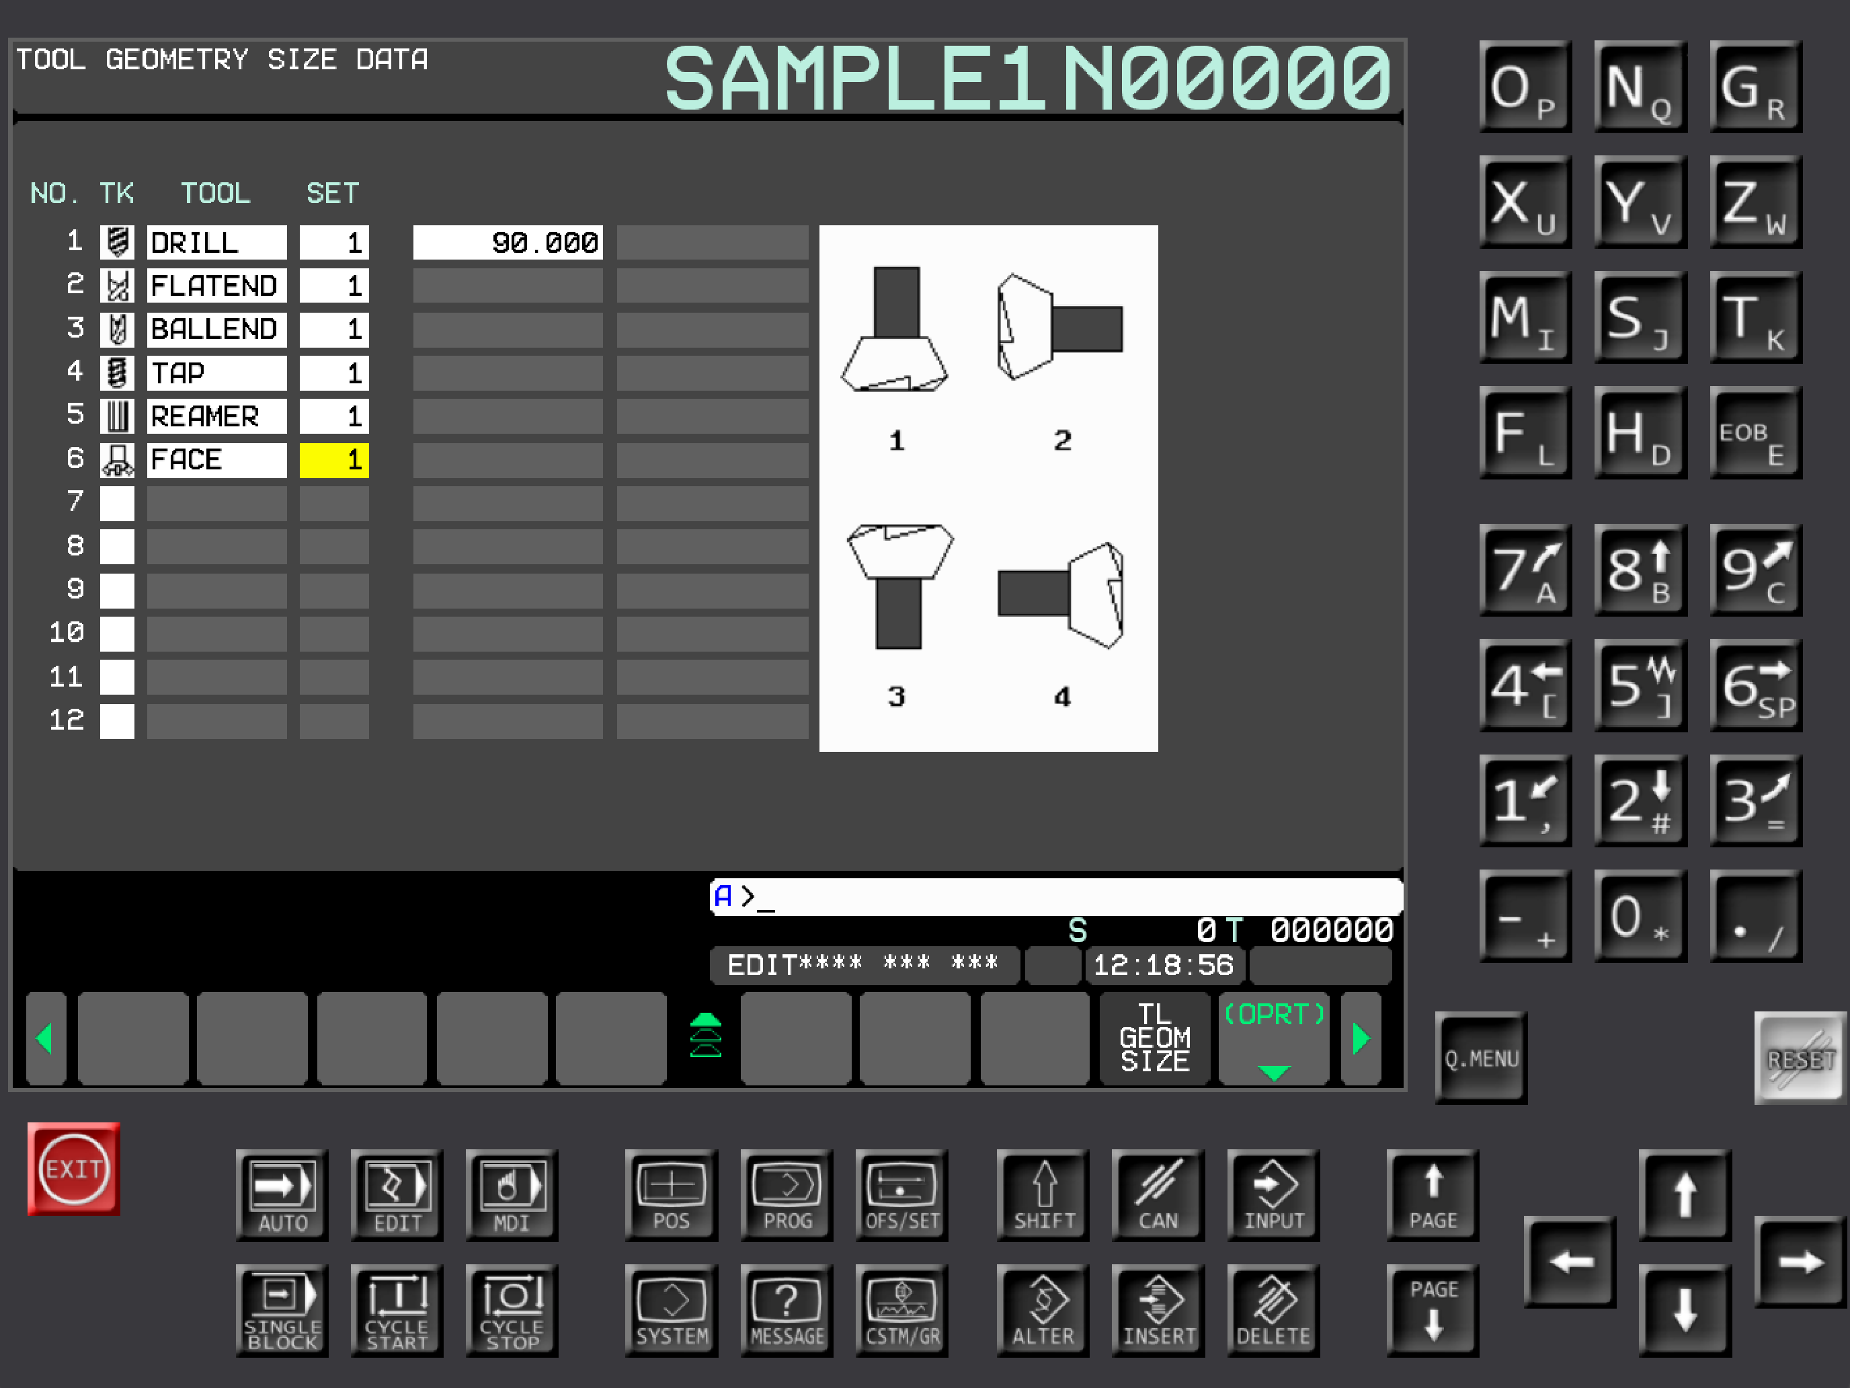Click the 8/B number key
1850x1388 pixels.
1640,570
